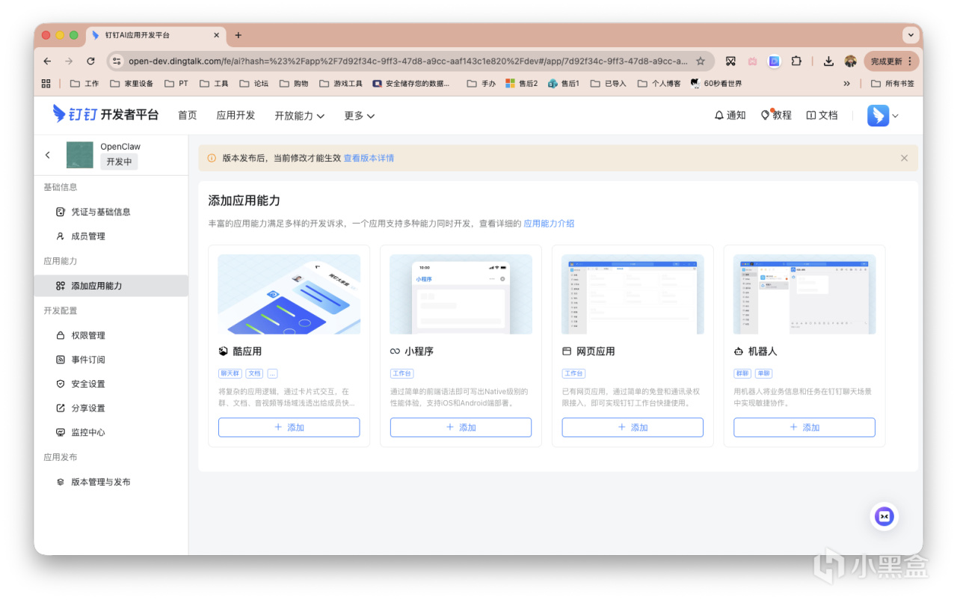The image size is (957, 600).
Task: Dismiss the version notice banner
Action: pyautogui.click(x=904, y=158)
